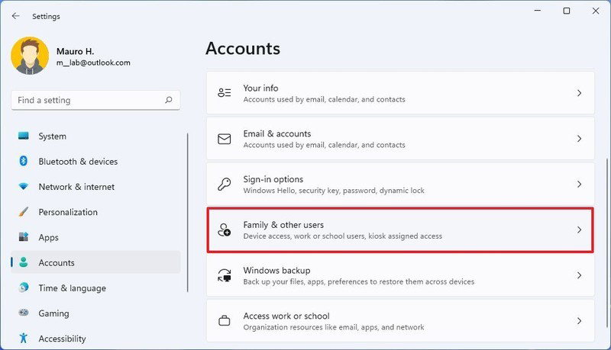Click the Sign-in options key icon
This screenshot has height=350, width=611.
(x=224, y=184)
